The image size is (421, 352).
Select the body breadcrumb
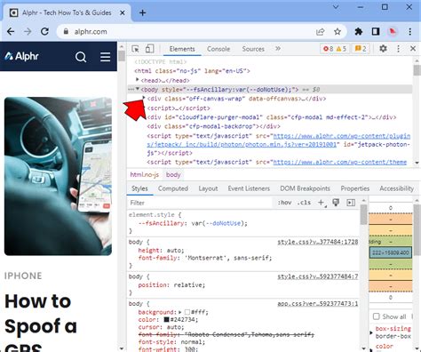[x=173, y=175]
